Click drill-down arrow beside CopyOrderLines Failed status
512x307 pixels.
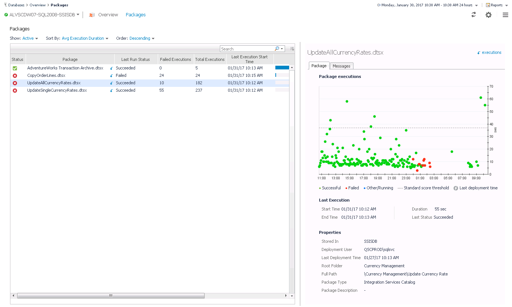pos(111,76)
